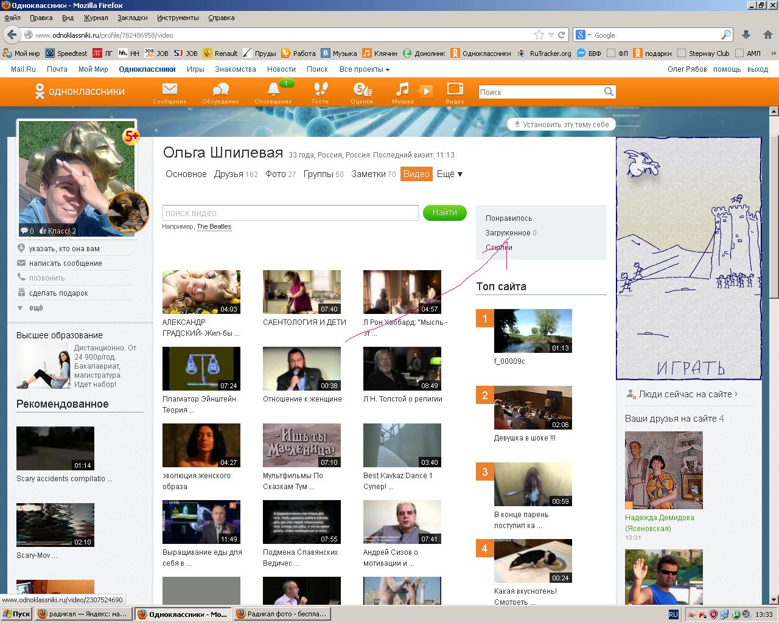Start the music player play button
Screen dimensions: 779x623
tap(426, 92)
